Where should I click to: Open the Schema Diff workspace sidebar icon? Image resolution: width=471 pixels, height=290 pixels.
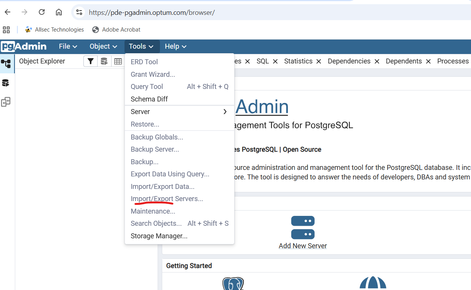(6, 102)
